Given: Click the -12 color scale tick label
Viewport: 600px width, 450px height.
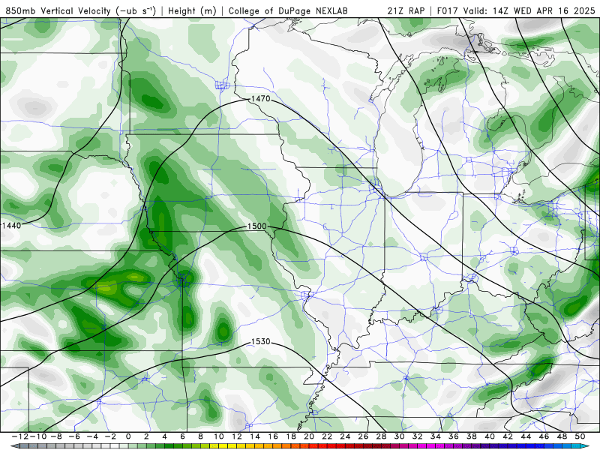Looking at the screenshot, I should point(20,436).
